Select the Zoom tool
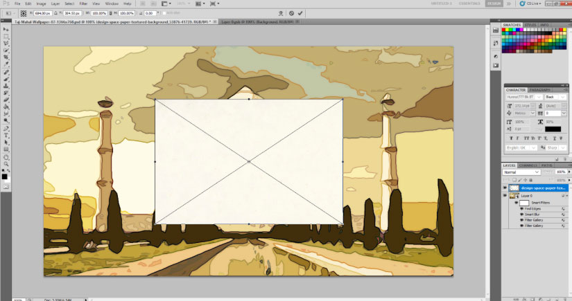572x301 pixels. (6, 164)
